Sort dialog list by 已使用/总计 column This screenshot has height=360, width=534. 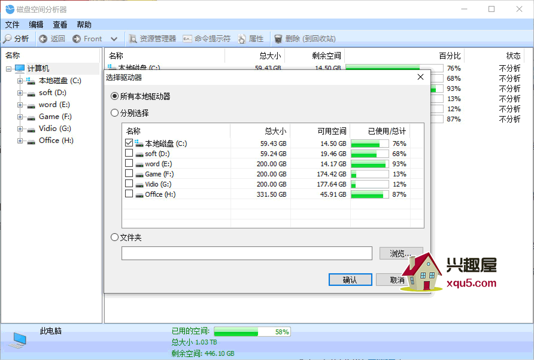point(380,131)
